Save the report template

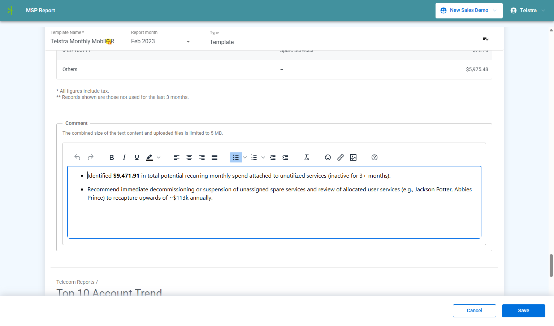(524, 311)
